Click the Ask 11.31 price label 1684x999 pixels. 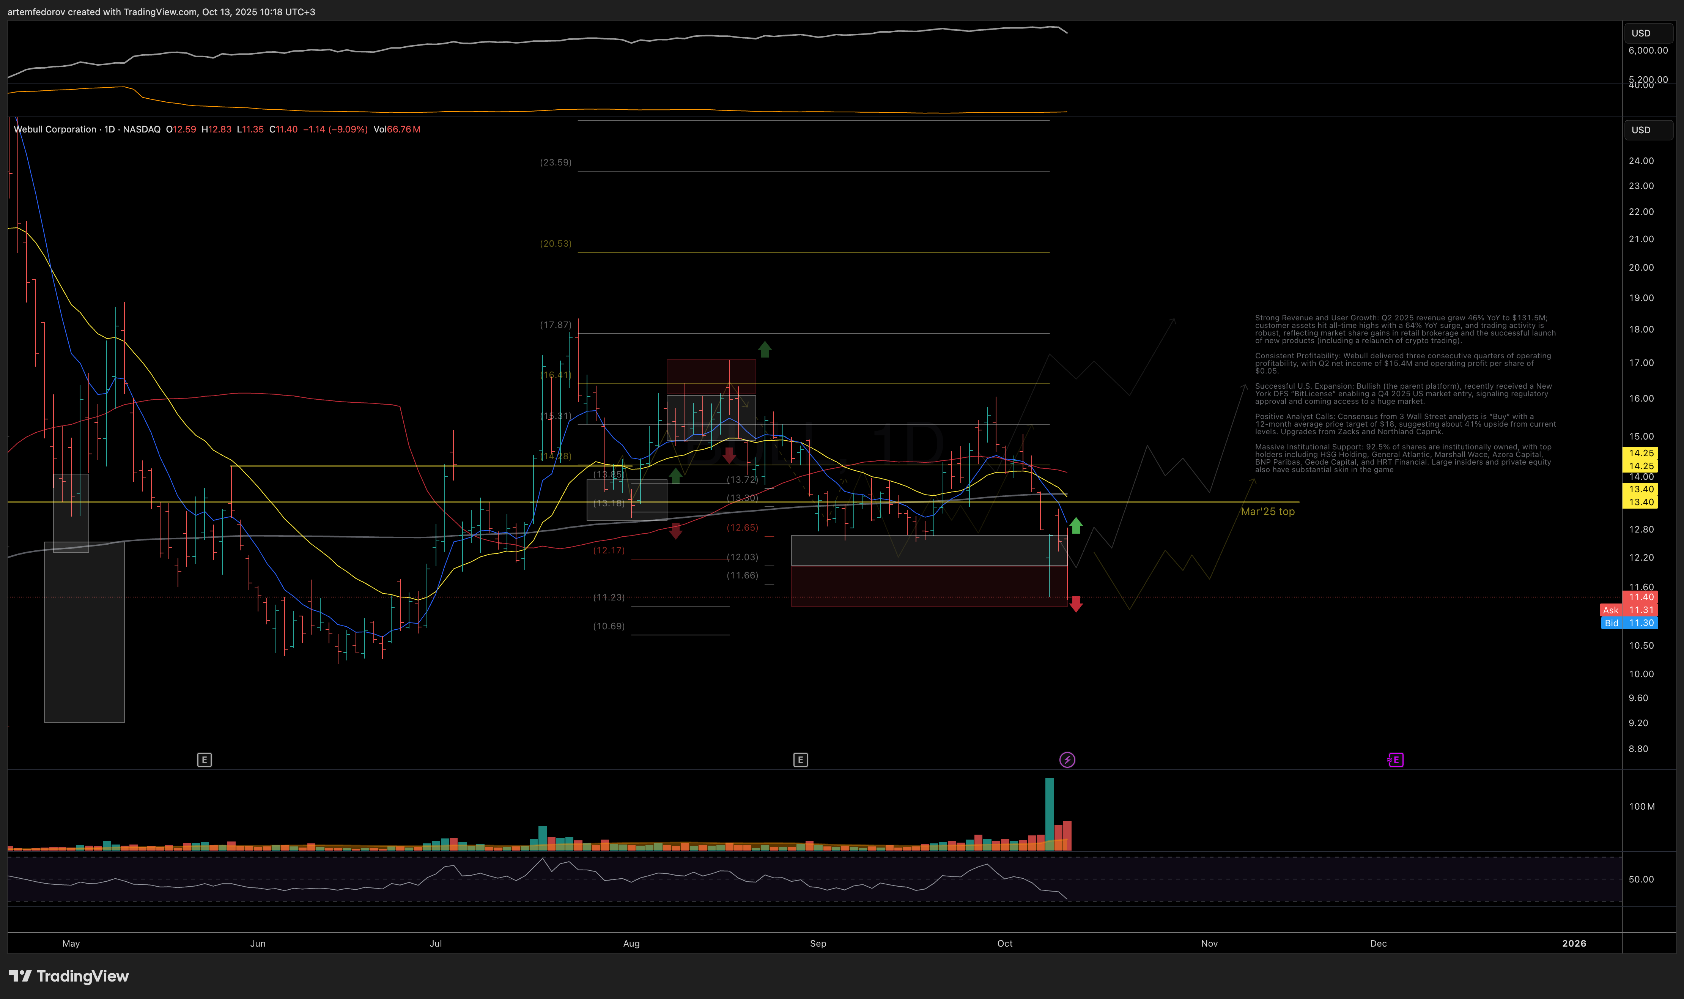1629,610
